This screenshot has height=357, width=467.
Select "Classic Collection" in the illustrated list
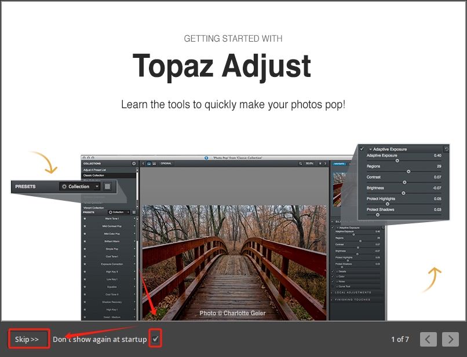tap(109, 175)
